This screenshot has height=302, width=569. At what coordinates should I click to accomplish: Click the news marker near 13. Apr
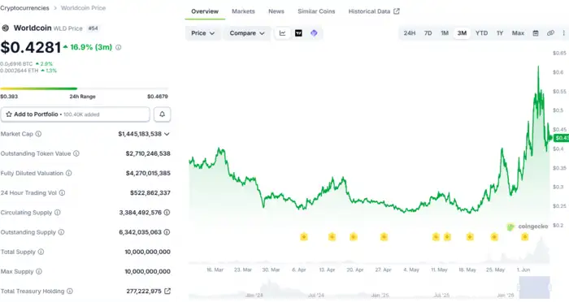pos(332,237)
